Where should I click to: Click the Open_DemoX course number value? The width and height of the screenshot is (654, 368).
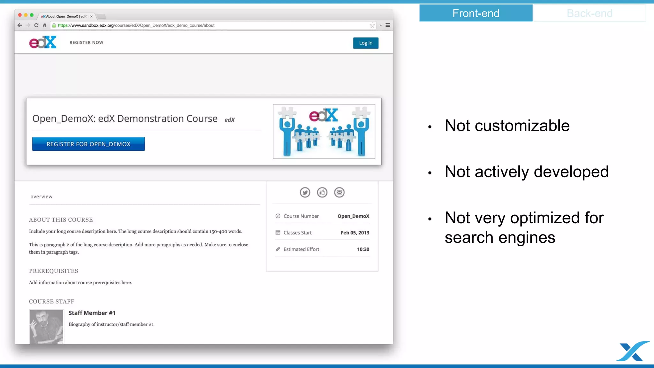coord(354,216)
